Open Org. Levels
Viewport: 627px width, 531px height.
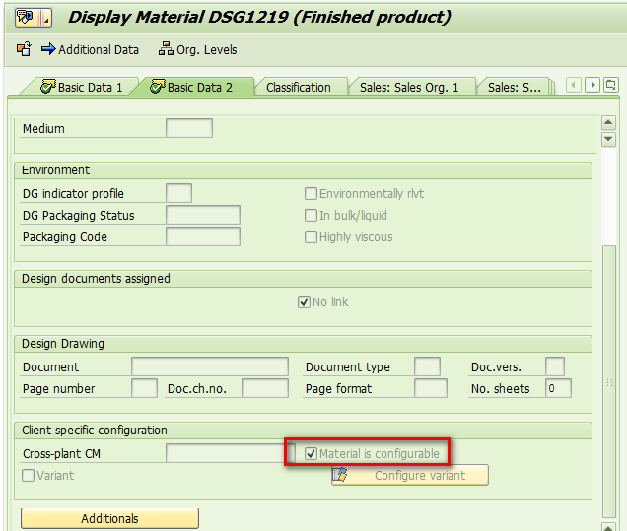pyautogui.click(x=197, y=49)
